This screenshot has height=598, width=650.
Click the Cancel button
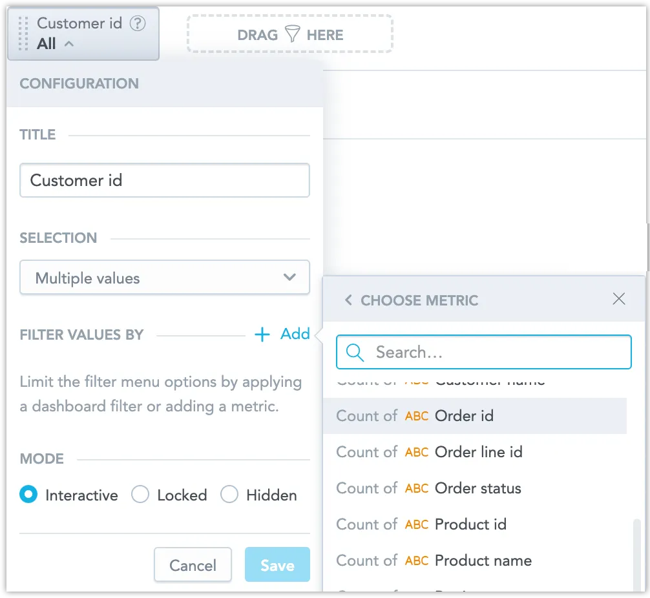tap(193, 564)
